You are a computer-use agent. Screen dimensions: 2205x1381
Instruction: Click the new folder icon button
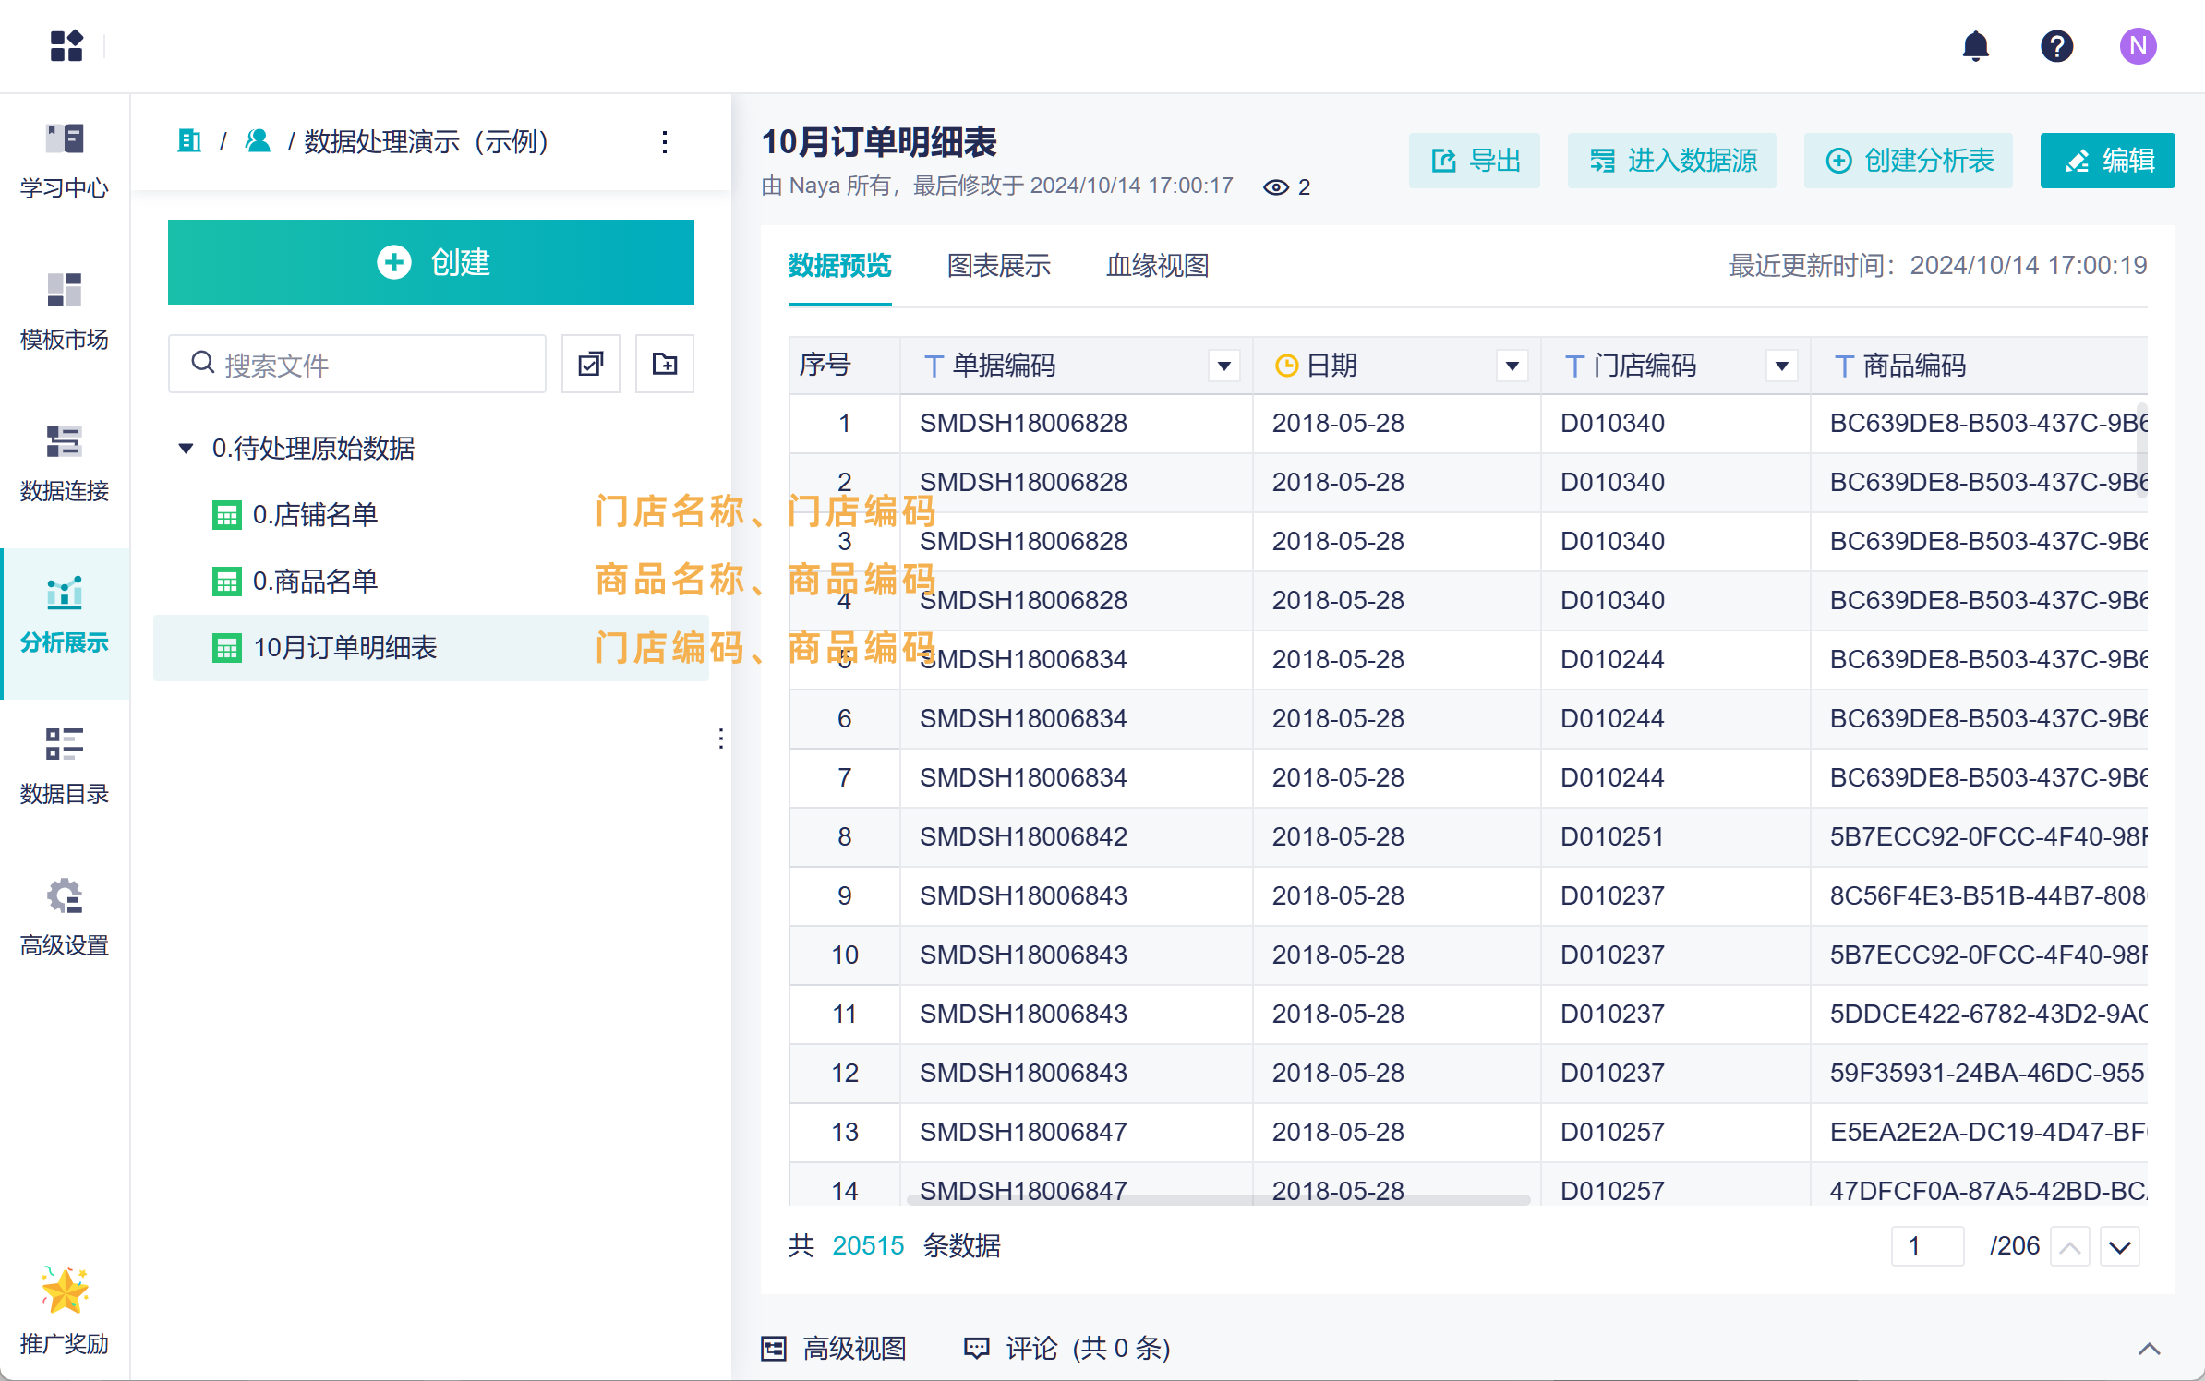(664, 364)
